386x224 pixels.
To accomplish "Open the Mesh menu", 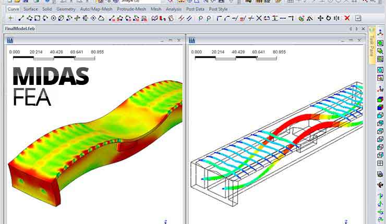I will 156,9.
